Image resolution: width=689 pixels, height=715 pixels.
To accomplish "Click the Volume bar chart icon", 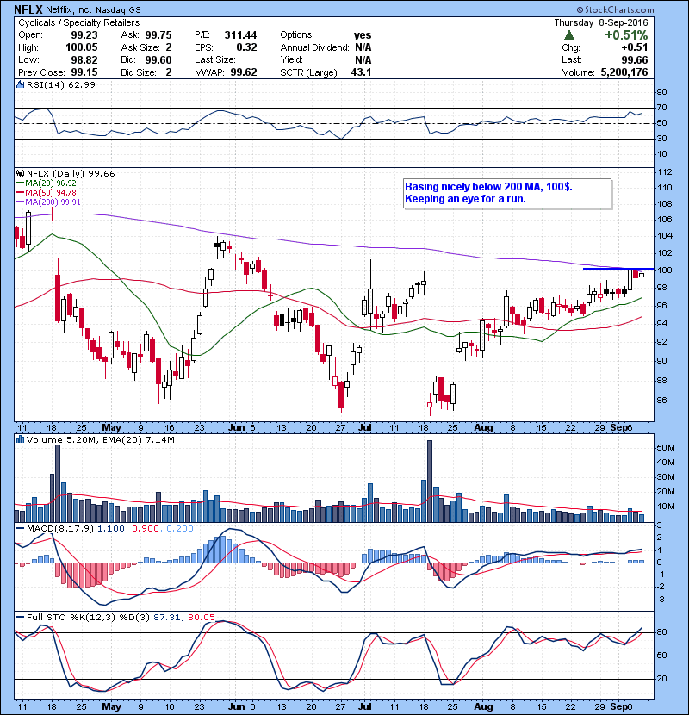I will coord(20,439).
